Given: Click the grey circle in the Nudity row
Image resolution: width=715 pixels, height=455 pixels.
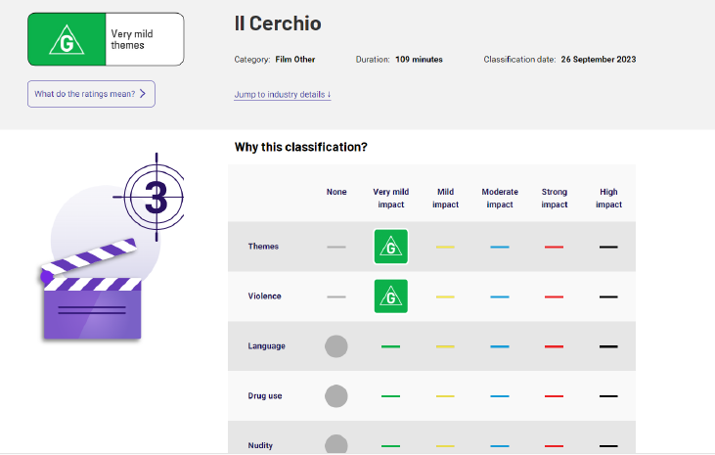Looking at the screenshot, I should [x=336, y=444].
